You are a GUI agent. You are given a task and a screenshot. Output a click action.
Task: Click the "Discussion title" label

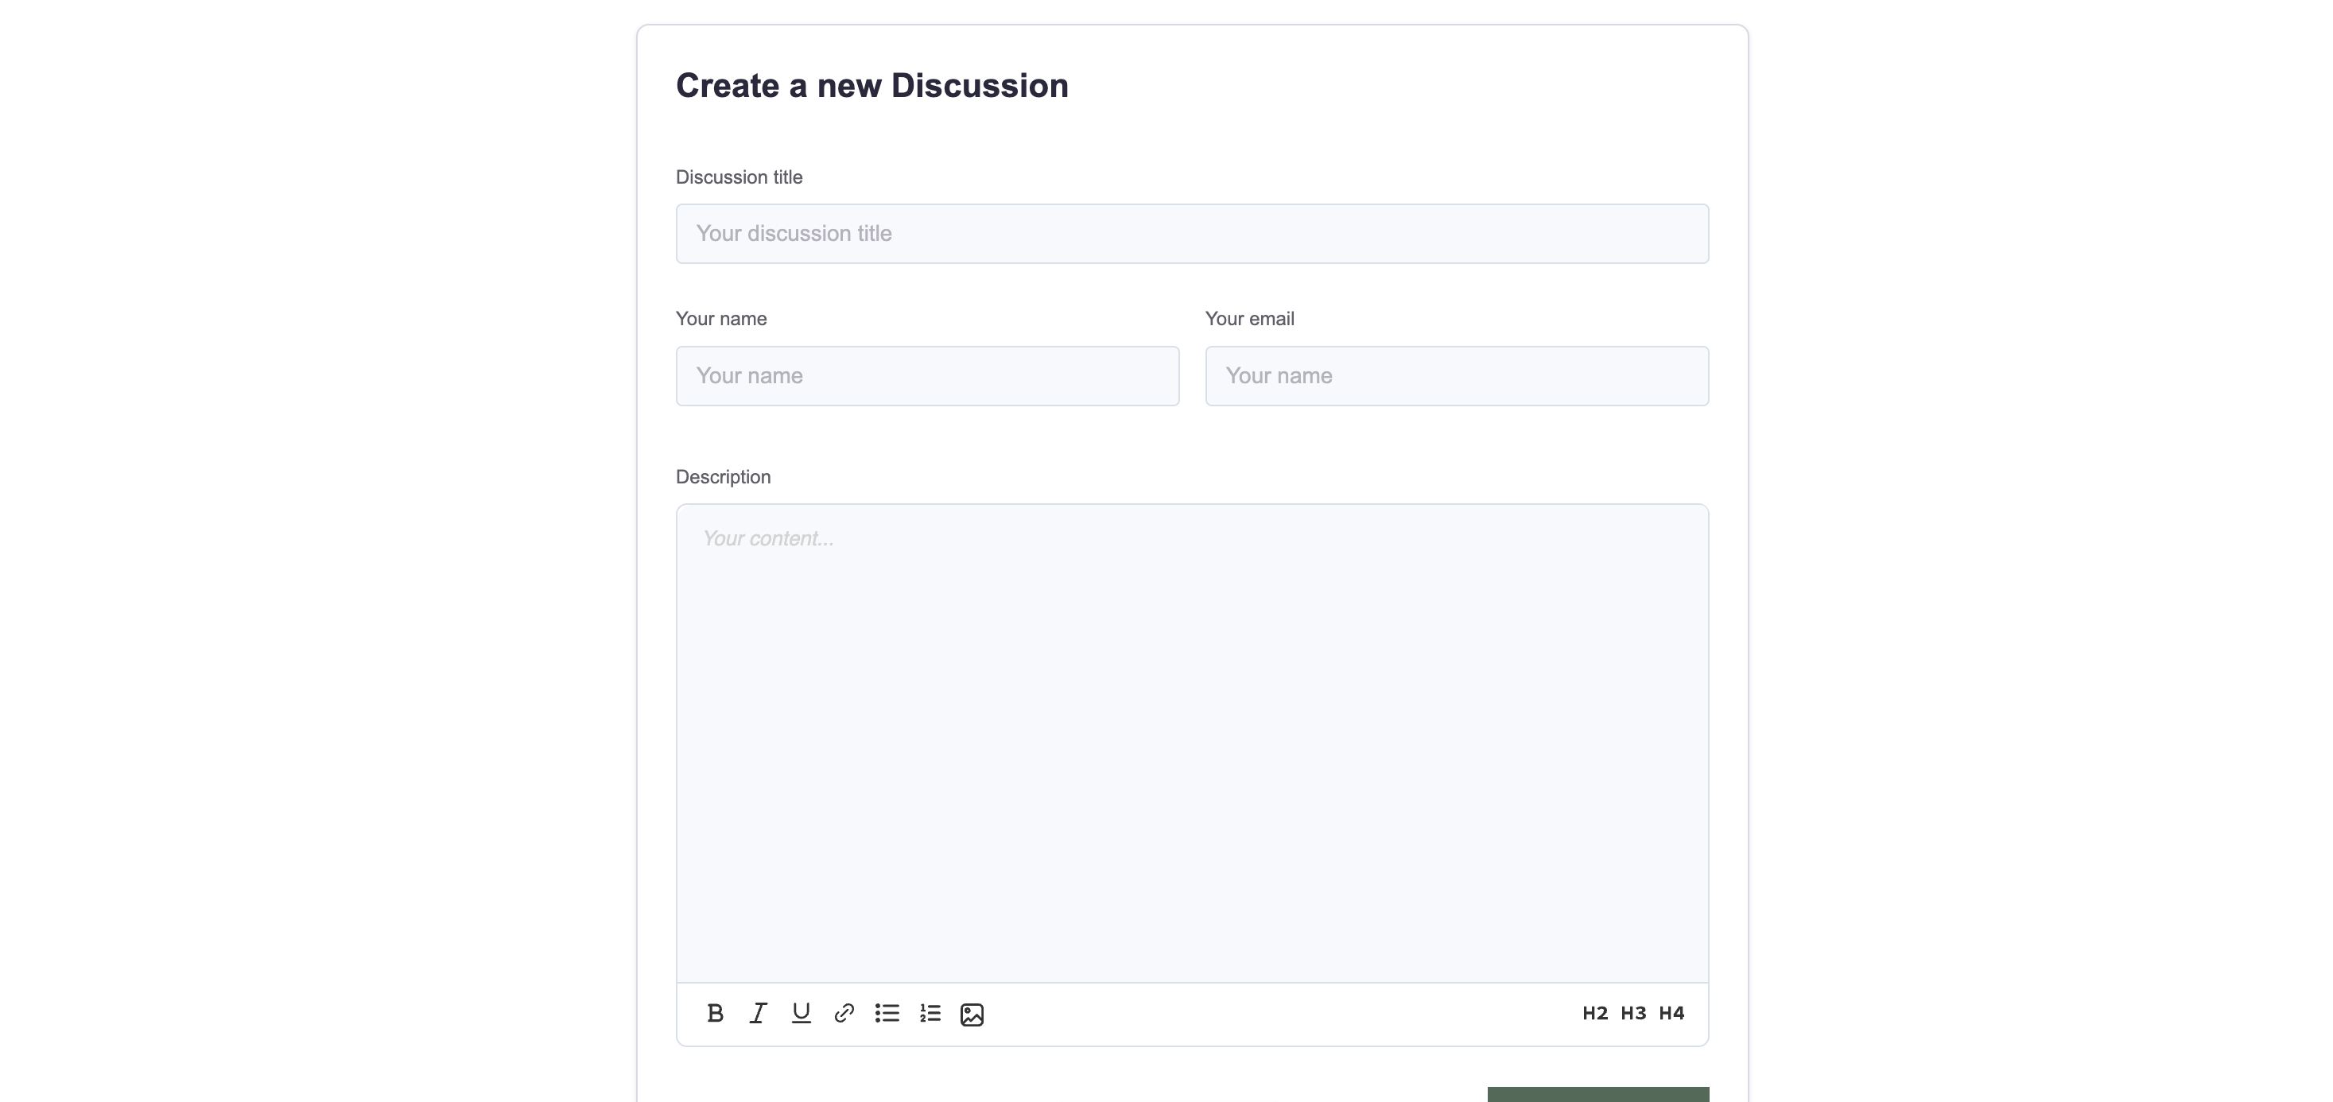[x=739, y=177]
